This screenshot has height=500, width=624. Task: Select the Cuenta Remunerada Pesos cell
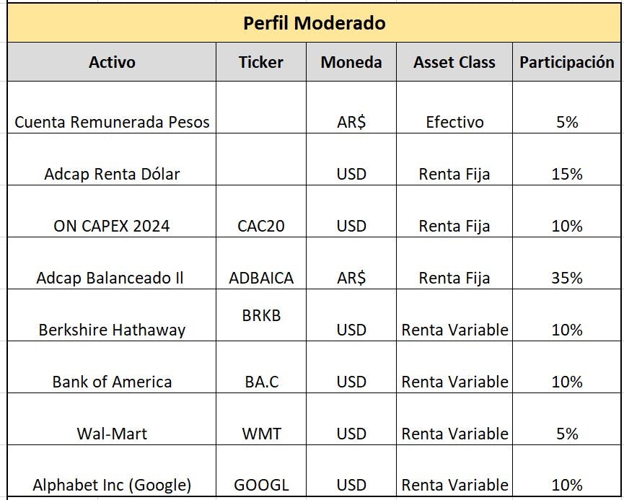pyautogui.click(x=112, y=108)
